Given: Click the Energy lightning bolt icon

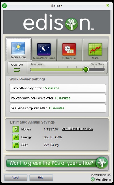Looking at the screenshot, I should 16,137.
